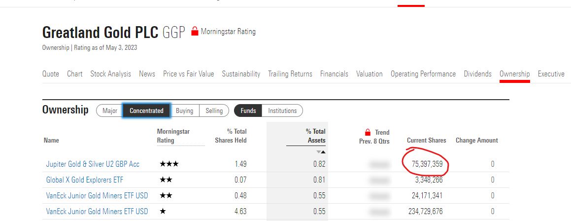This screenshot has height=221, width=571.
Task: Click the one-star rating in the 234,729,676 shares row
Action: tap(163, 211)
